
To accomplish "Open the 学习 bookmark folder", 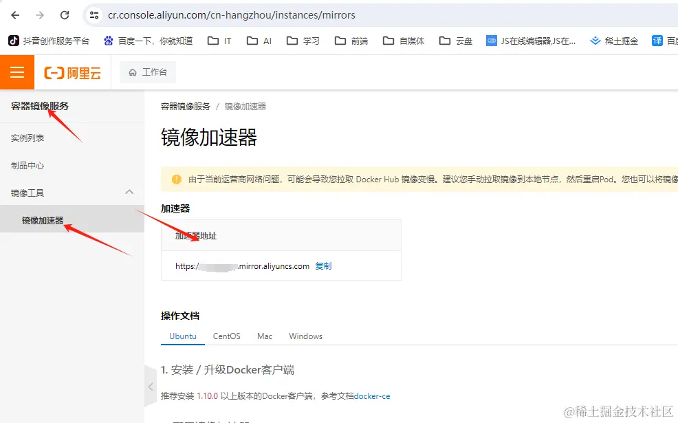I will click(303, 41).
